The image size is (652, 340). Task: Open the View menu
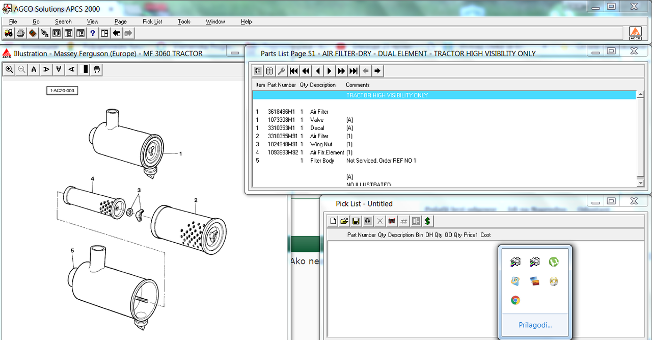[93, 21]
